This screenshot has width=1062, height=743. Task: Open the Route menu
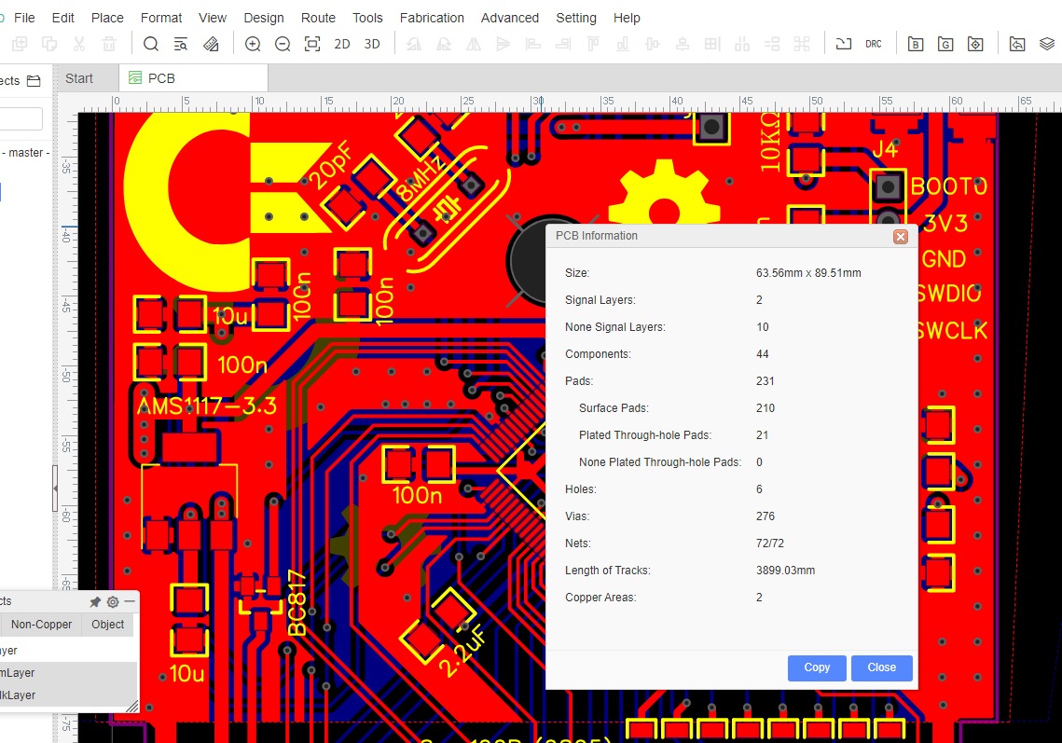click(318, 17)
